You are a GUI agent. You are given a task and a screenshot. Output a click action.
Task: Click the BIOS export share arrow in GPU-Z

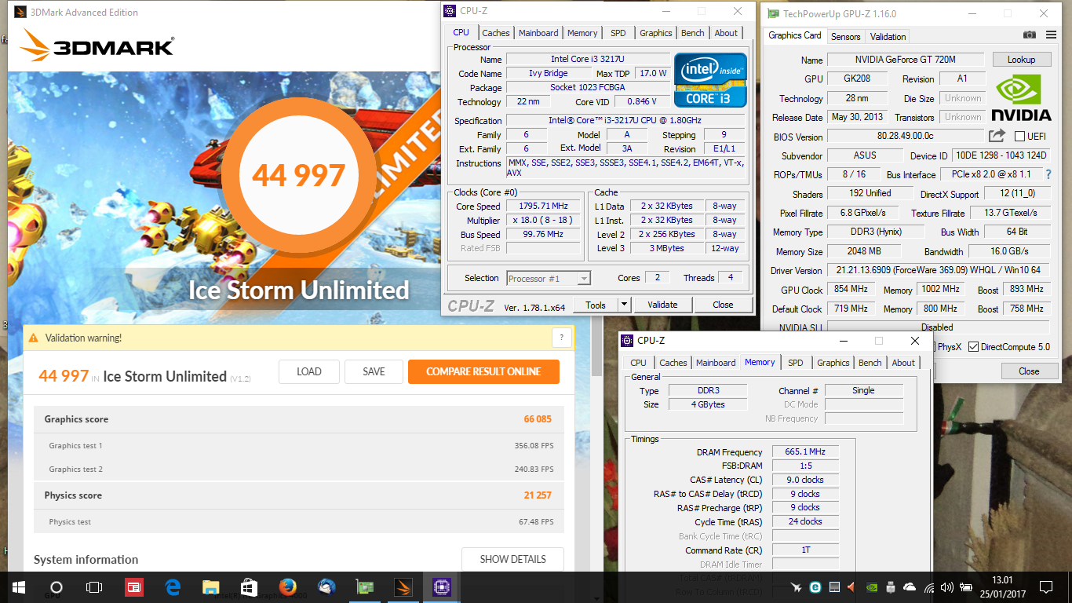pos(997,136)
